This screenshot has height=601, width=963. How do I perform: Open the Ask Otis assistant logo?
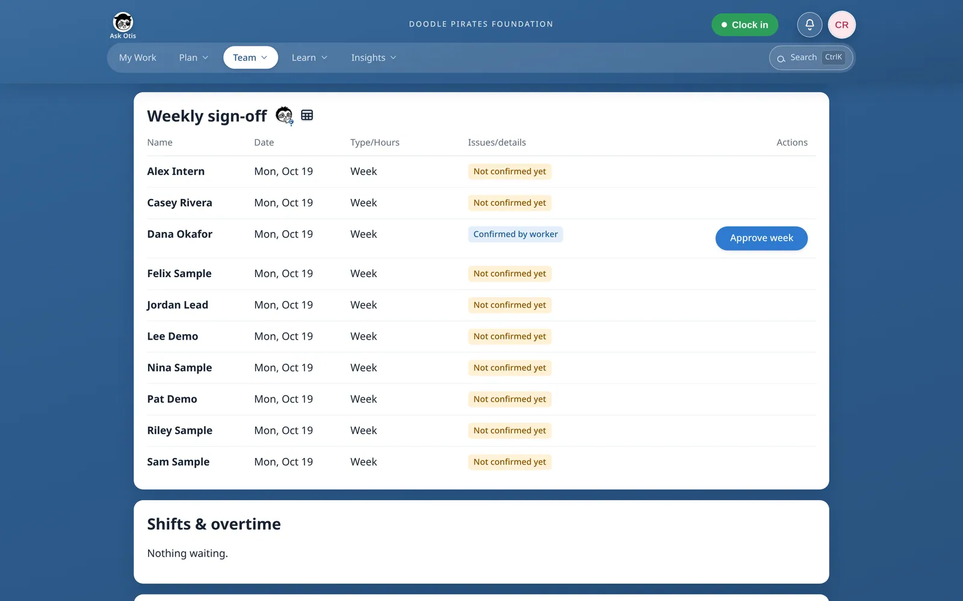pos(123,26)
